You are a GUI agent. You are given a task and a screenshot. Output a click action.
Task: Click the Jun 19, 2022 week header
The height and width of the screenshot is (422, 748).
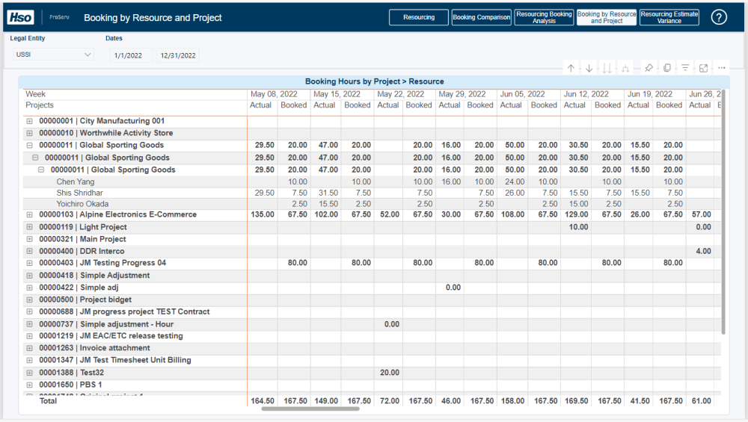(650, 94)
